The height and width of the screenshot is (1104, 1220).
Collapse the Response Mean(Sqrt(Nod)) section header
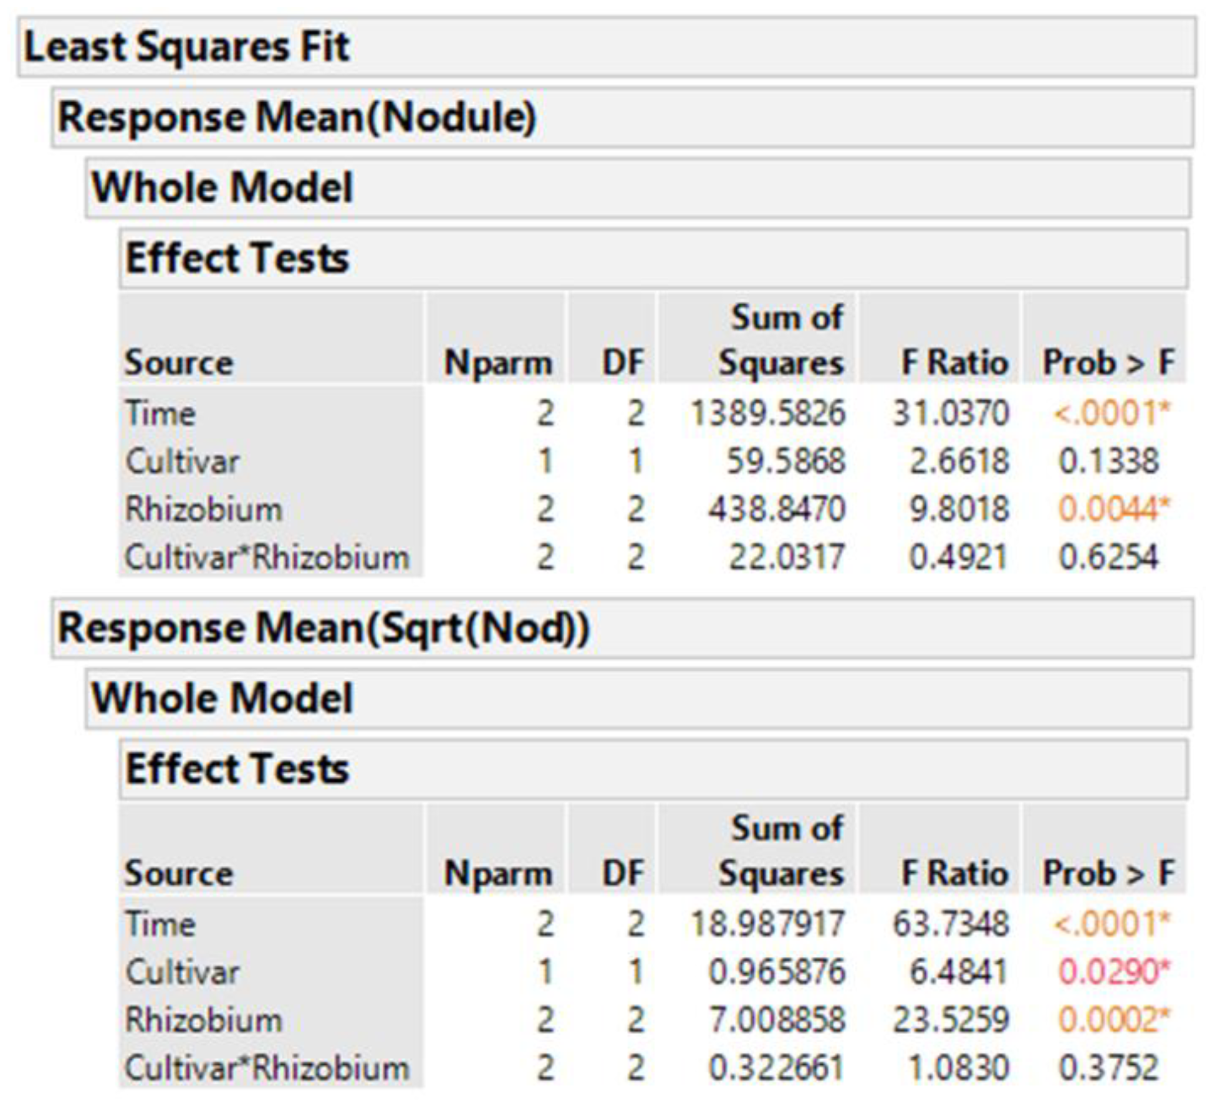click(323, 628)
